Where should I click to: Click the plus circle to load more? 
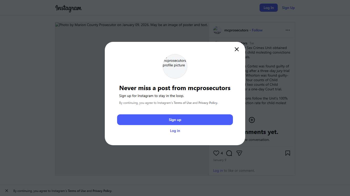click(x=252, y=120)
